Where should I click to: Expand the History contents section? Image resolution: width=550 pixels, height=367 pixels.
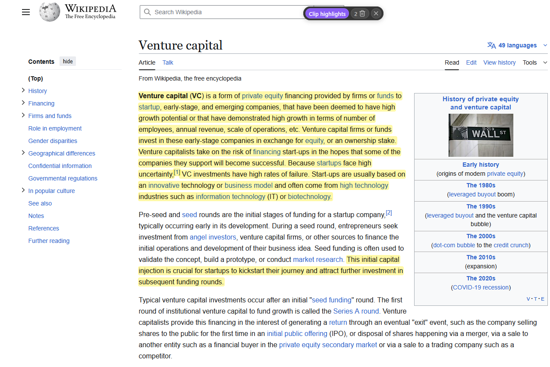23,90
